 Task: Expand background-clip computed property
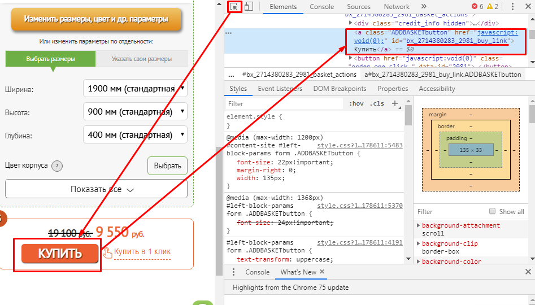point(419,243)
